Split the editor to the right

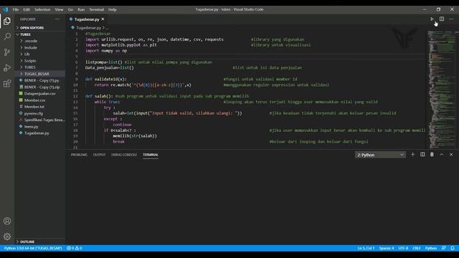click(442, 19)
